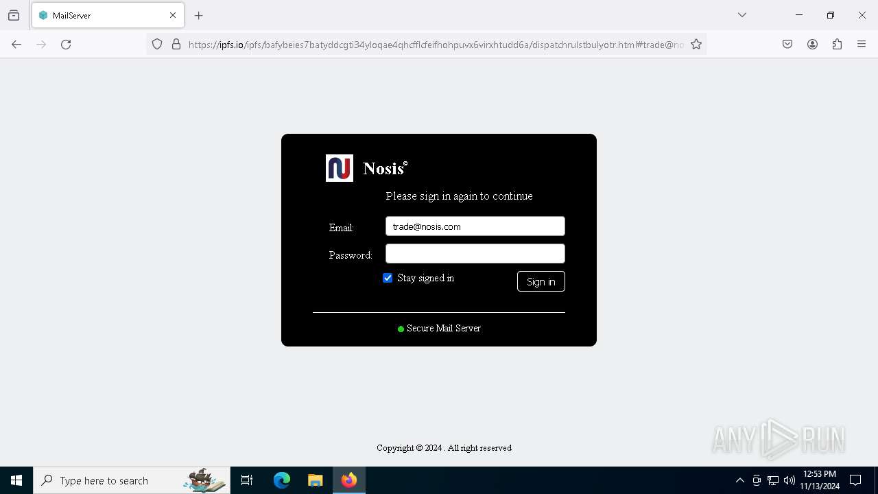The image size is (878, 494).
Task: Click the Secure Mail Server text
Action: coord(444,329)
